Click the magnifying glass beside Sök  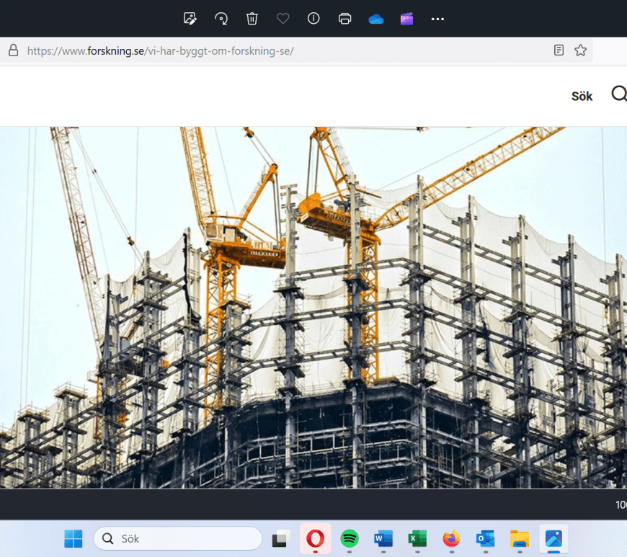(618, 94)
